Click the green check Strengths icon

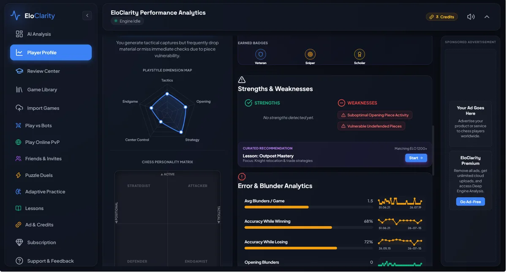(x=248, y=103)
